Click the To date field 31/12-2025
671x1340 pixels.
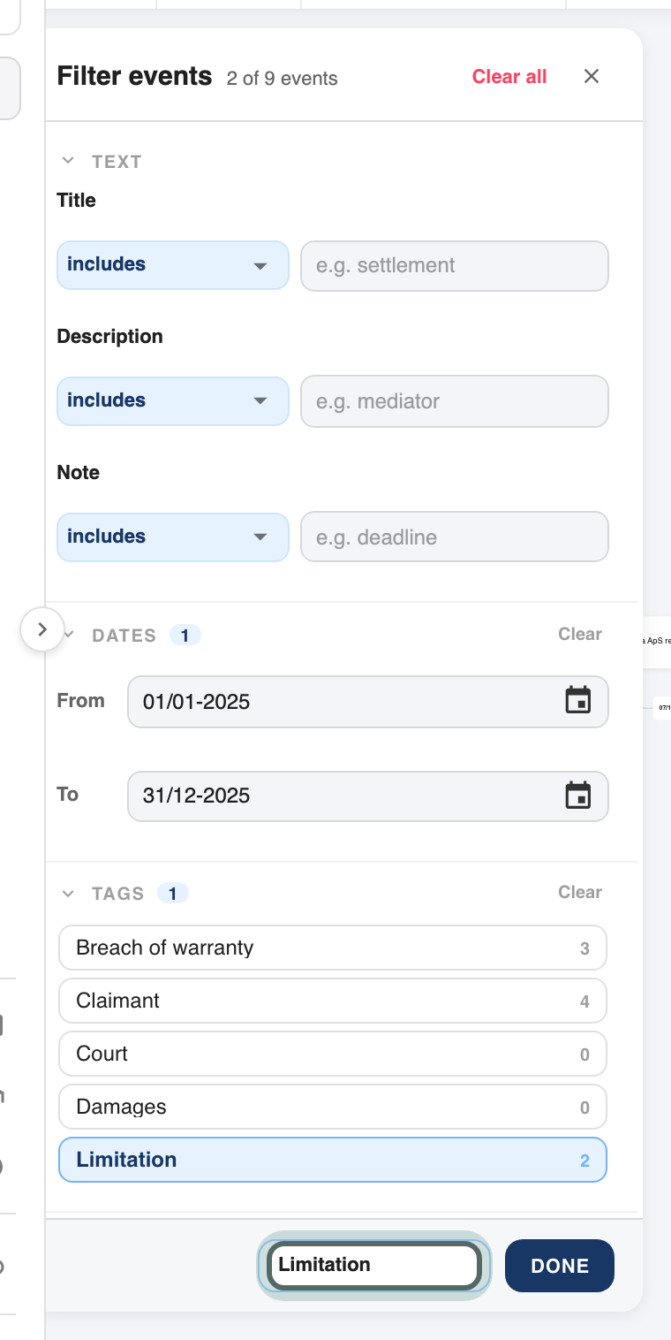(x=368, y=796)
